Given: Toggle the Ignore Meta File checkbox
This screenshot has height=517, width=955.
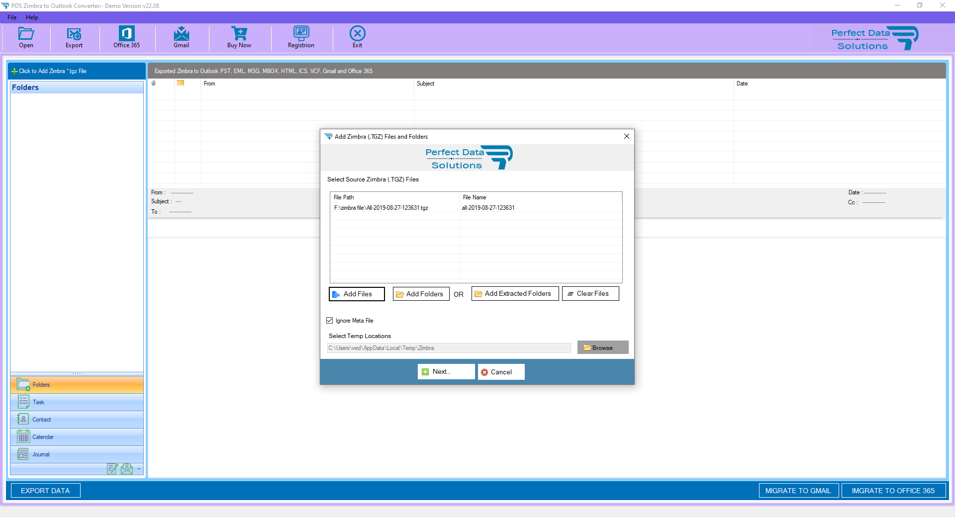Looking at the screenshot, I should pyautogui.click(x=330, y=321).
